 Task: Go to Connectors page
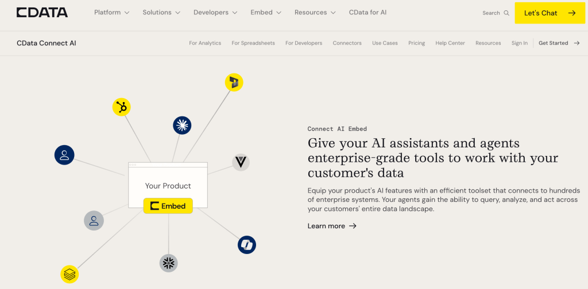(347, 43)
